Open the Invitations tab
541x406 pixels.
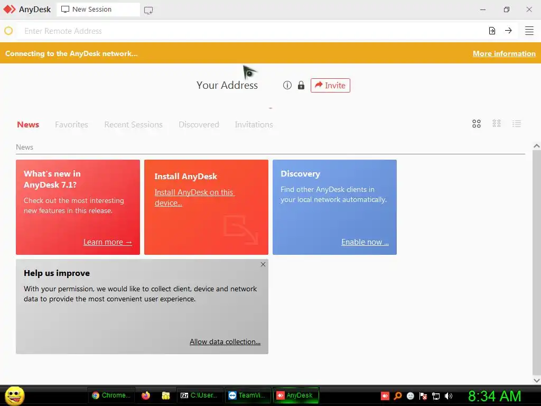coord(254,125)
